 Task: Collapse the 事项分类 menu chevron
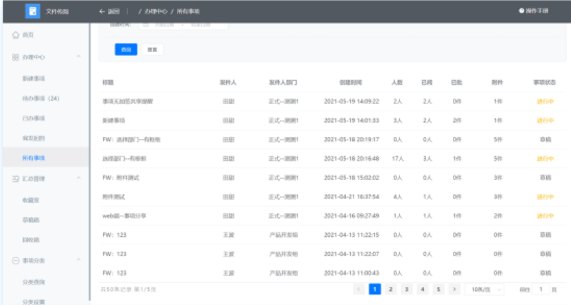point(78,260)
